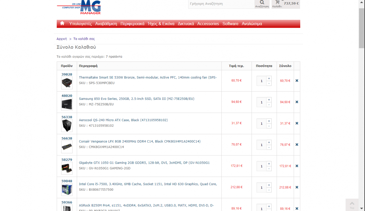Open the Αναβάθμιση menu
365x211 pixels.
(x=106, y=24)
